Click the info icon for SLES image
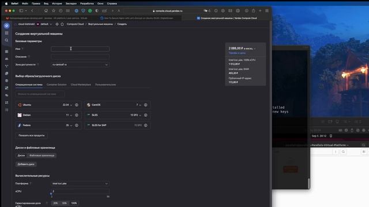Screen dimensions: 369x207 (x=146, y=115)
